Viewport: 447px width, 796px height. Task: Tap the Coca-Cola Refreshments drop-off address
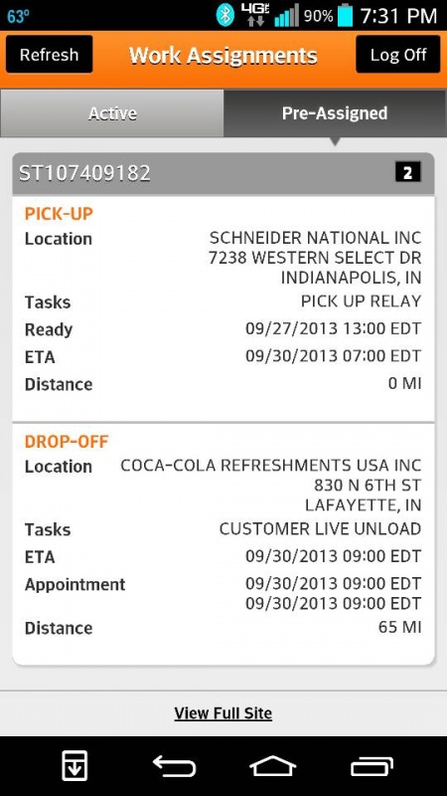click(270, 486)
